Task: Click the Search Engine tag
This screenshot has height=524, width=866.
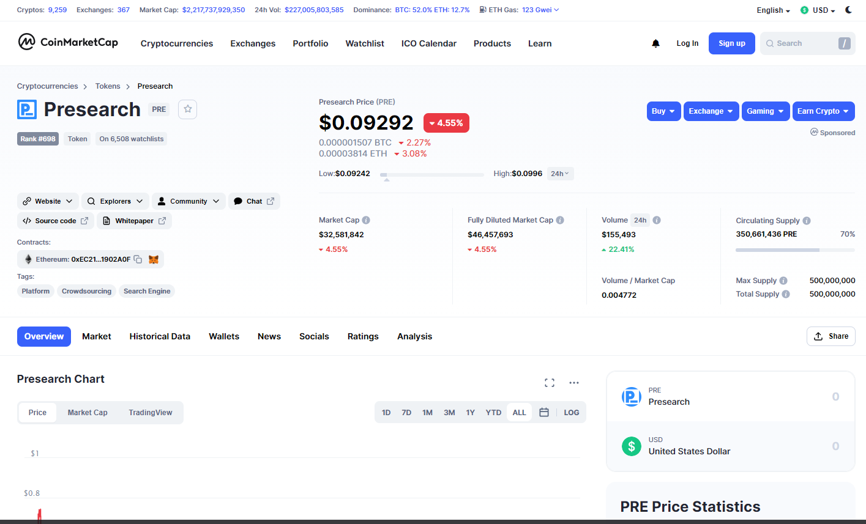Action: 147,291
